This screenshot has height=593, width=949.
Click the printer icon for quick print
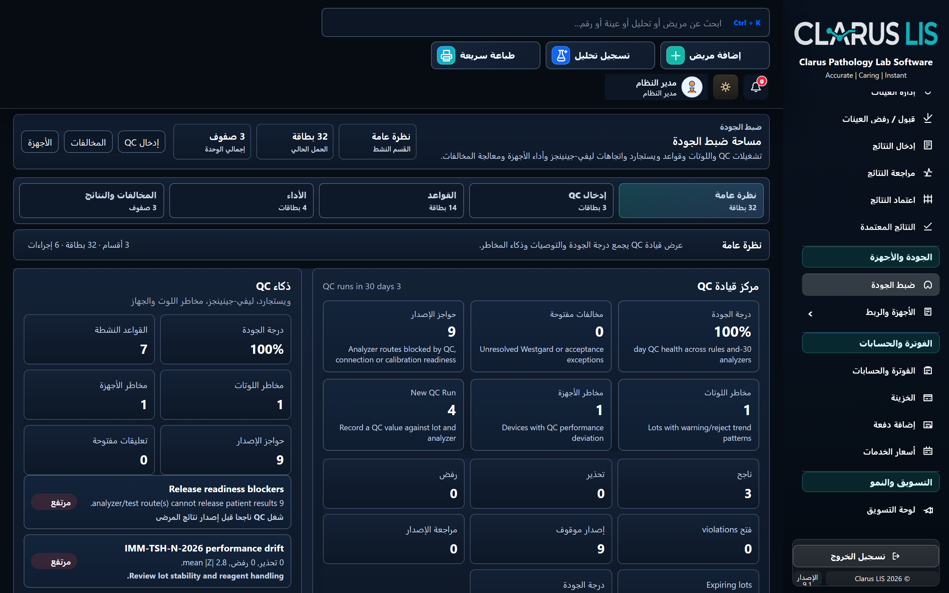(x=446, y=56)
